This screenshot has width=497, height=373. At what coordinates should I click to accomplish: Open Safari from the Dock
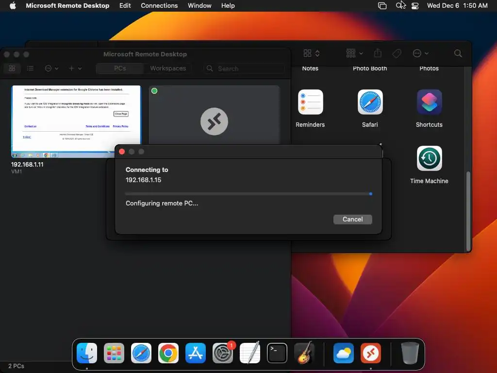click(141, 353)
